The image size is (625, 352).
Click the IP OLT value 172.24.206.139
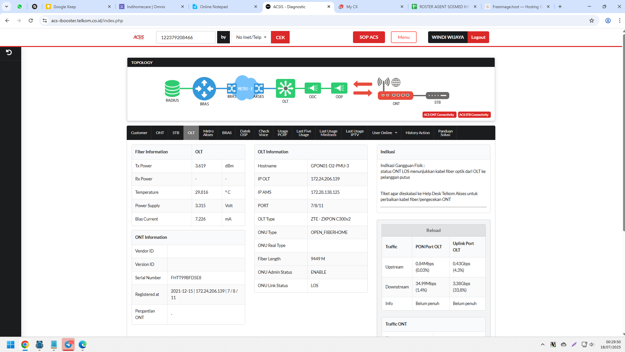click(x=325, y=179)
